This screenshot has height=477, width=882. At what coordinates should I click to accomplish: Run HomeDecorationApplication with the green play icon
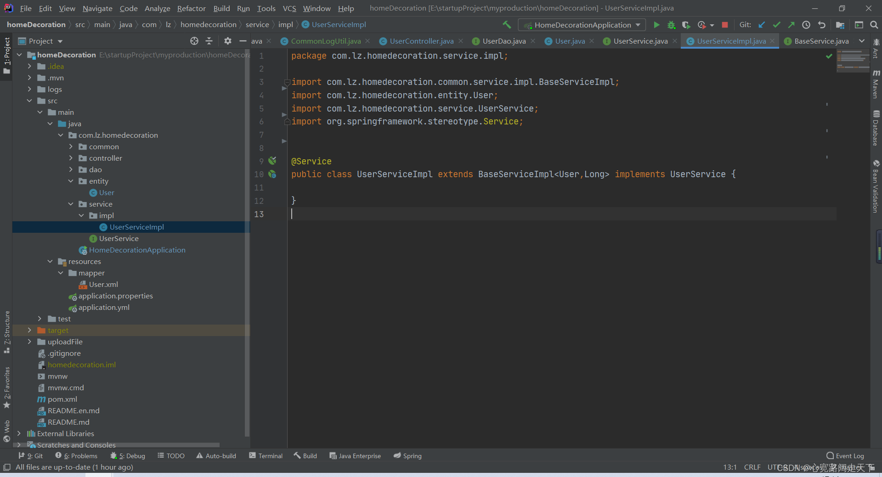(656, 25)
